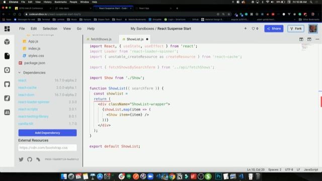Open the File menu in CodeSandbox
Image resolution: width=322 pixels, height=181 pixels.
22,29
